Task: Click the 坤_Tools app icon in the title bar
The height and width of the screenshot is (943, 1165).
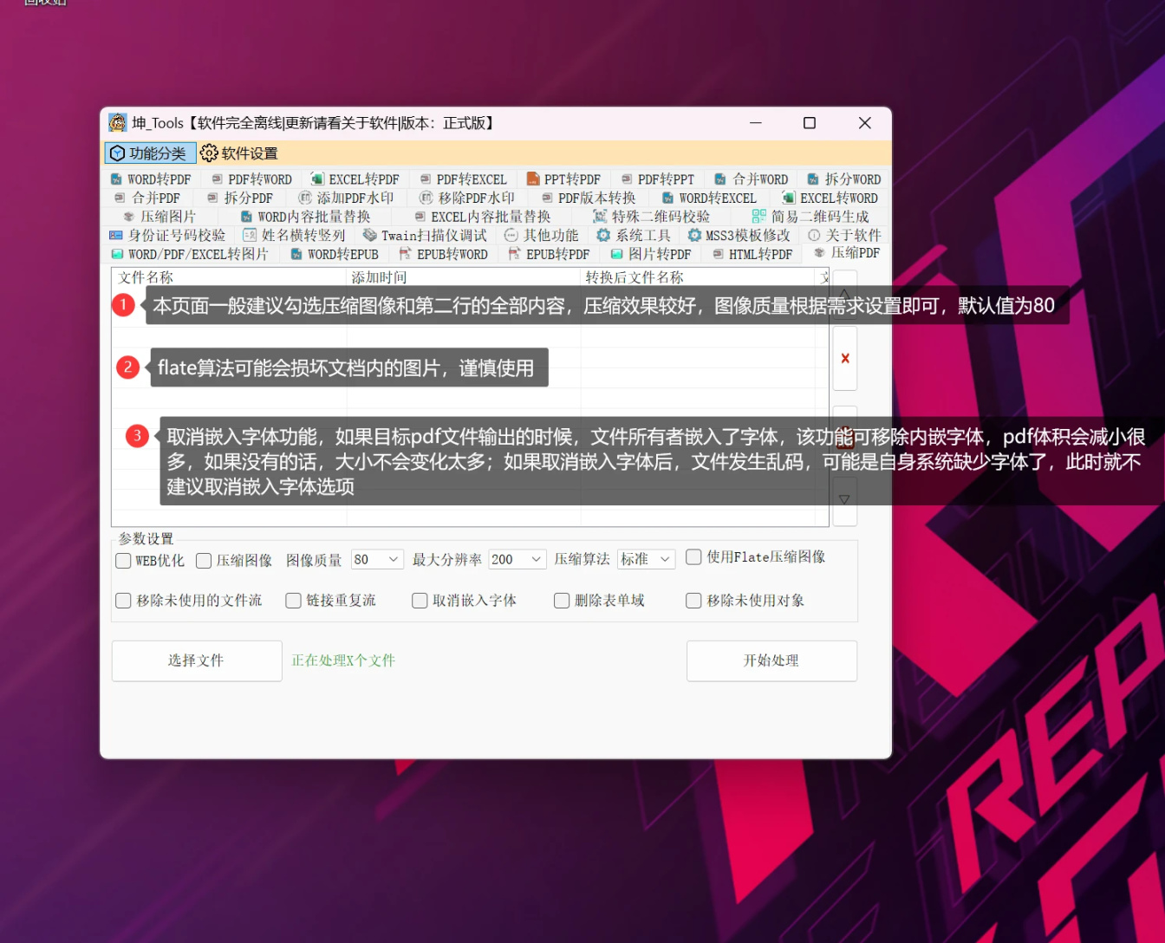Action: pyautogui.click(x=118, y=123)
